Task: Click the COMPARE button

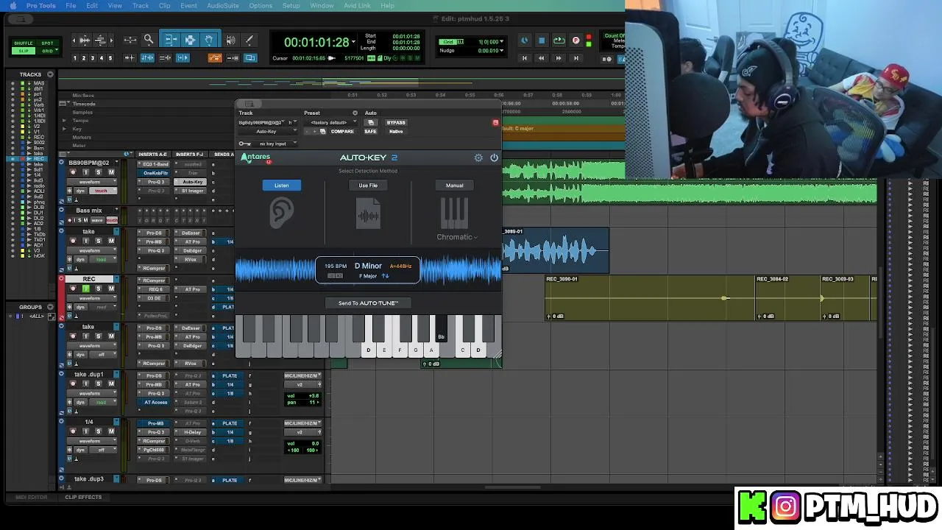Action: point(342,131)
